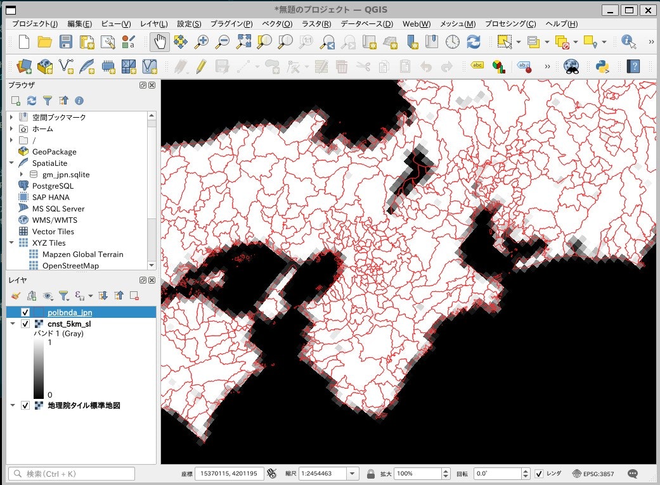Expand the gm_jpn.sqlite item

(21, 174)
